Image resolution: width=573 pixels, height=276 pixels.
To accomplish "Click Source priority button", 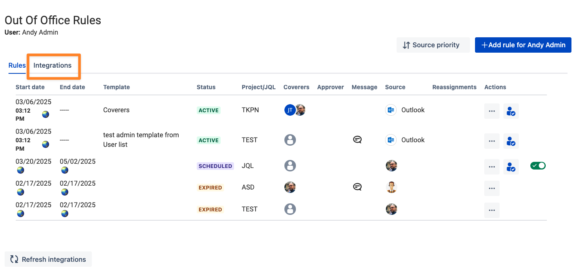I will (x=433, y=45).
